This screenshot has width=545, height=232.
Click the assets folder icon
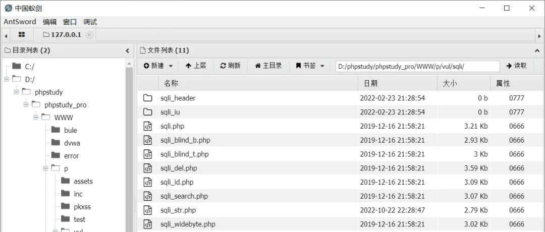(x=65, y=181)
